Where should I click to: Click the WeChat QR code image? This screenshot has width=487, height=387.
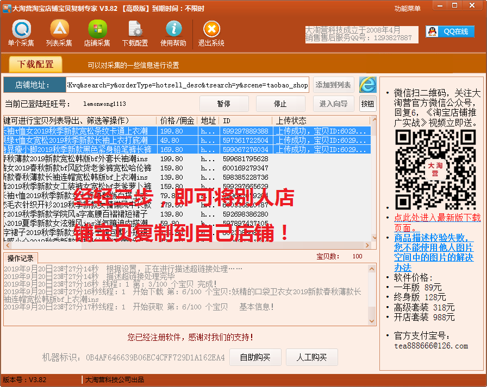(x=435, y=169)
